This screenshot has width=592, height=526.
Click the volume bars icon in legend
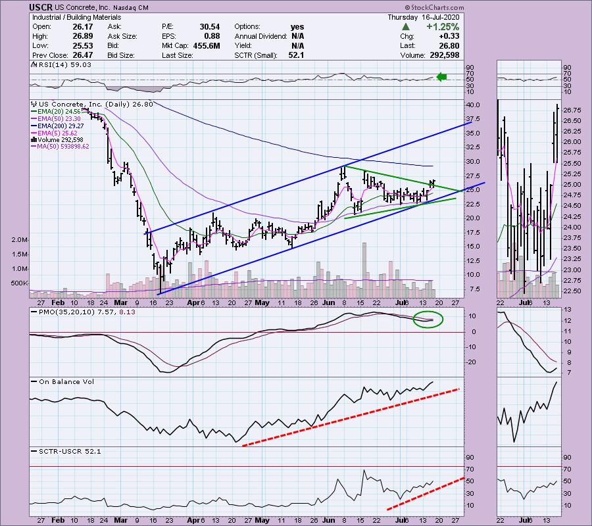34,139
